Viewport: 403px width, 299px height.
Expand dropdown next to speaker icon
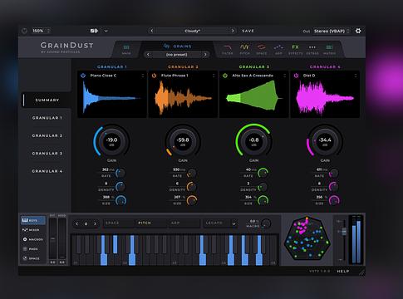[x=106, y=31]
